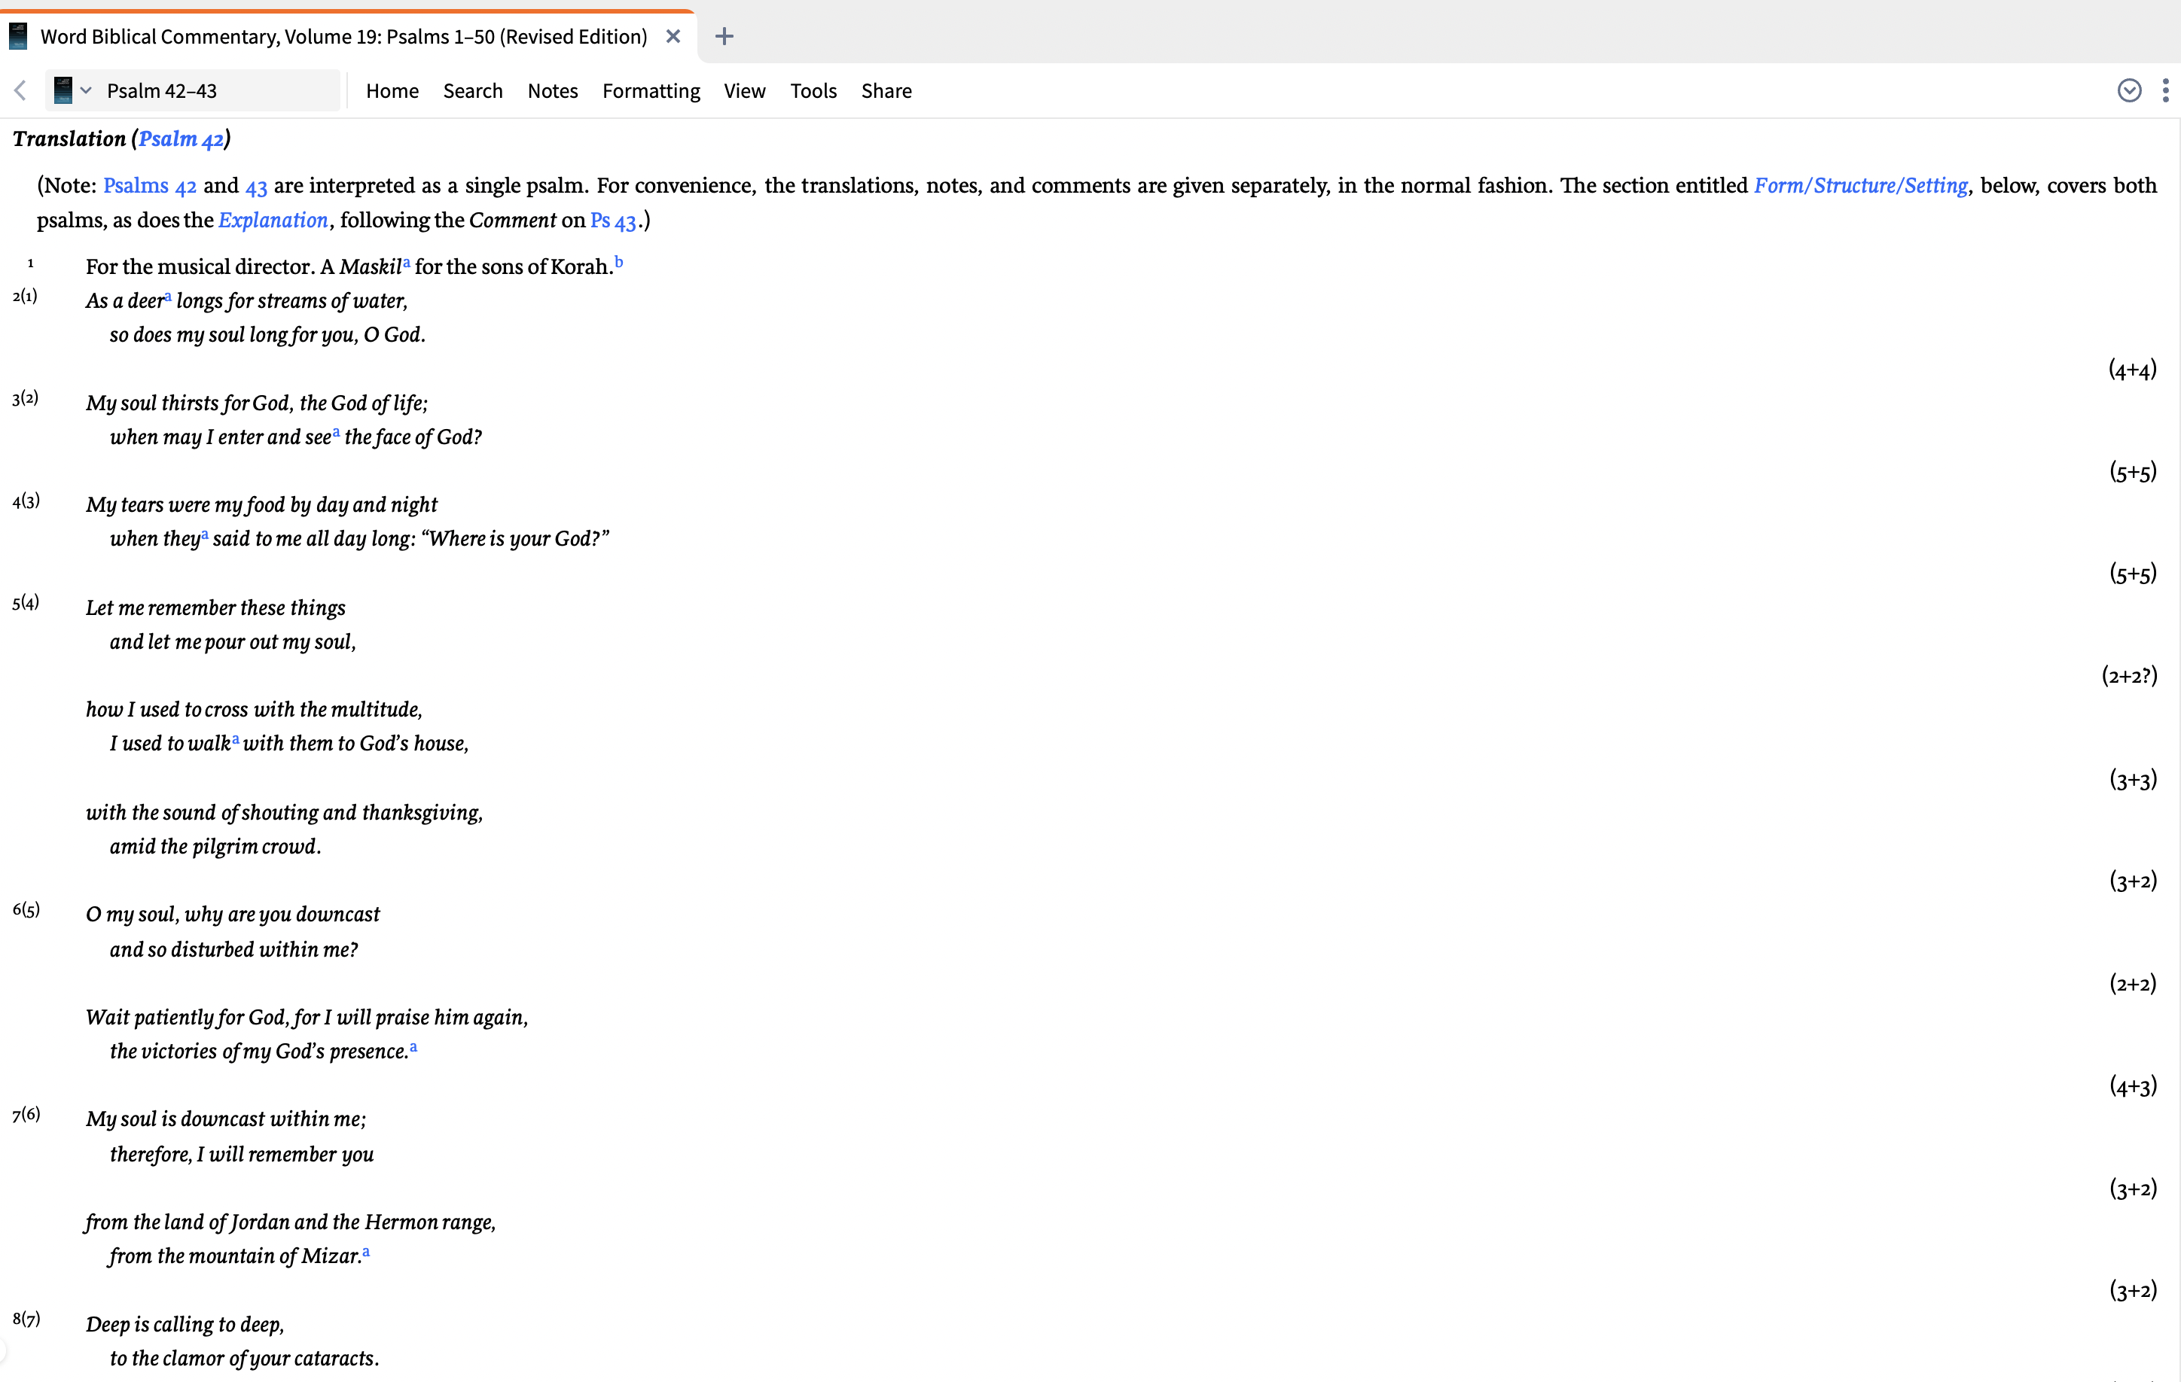Viewport: 2181px width, 1382px height.
Task: Open the 43 link in the note
Action: click(256, 187)
